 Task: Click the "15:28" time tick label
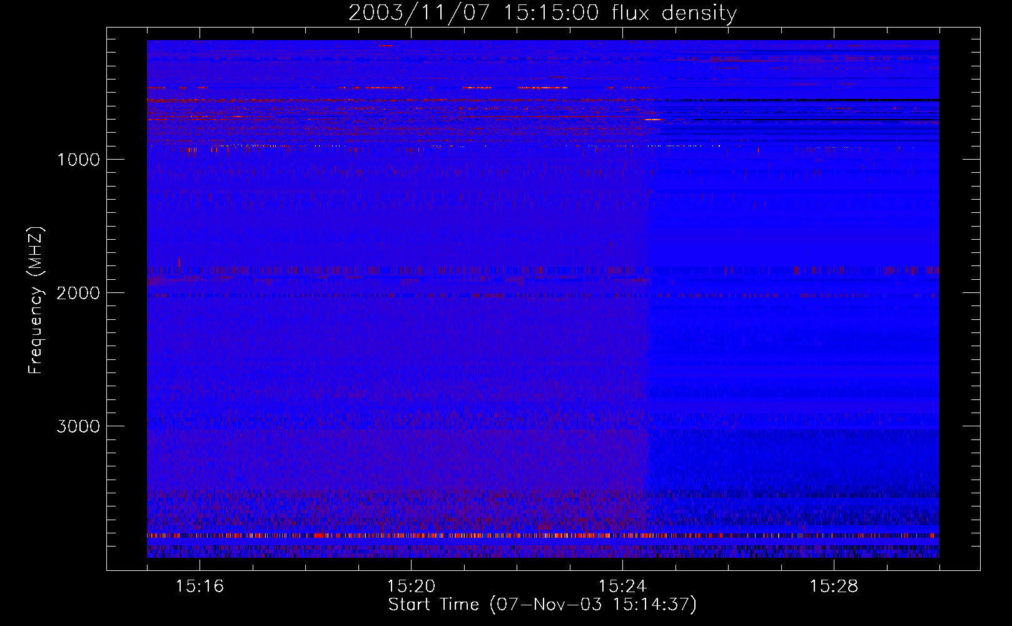click(834, 587)
